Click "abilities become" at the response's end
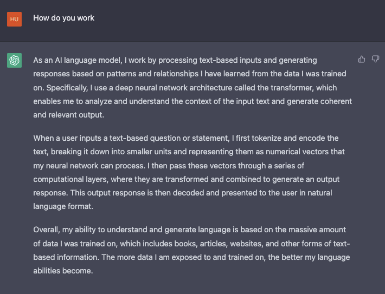This screenshot has height=294, width=385. pyautogui.click(x=63, y=270)
